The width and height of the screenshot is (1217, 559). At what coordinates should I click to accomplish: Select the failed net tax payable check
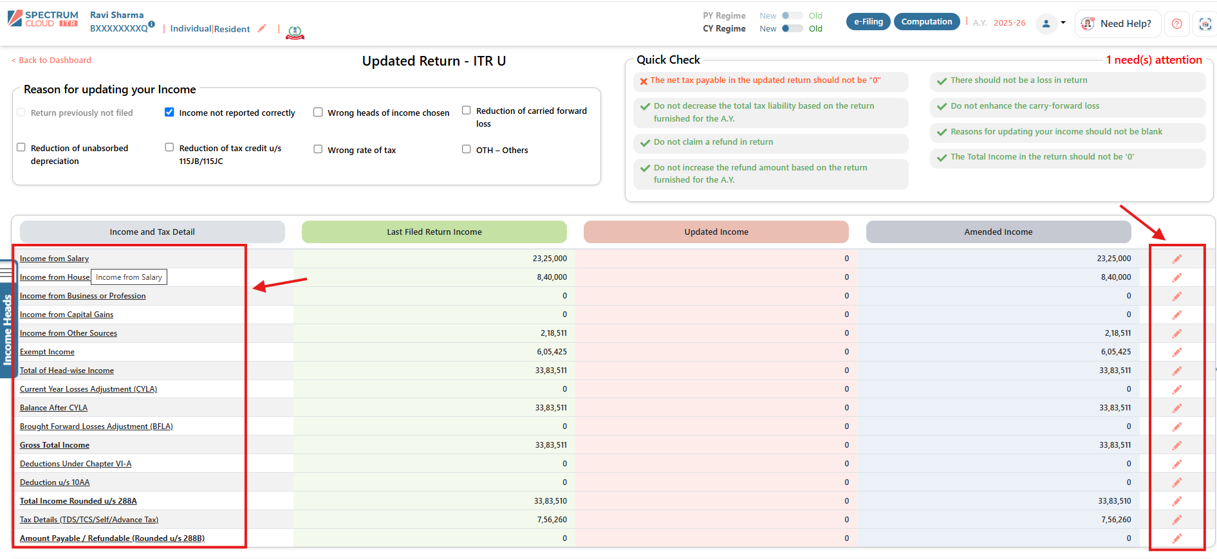[x=770, y=81]
